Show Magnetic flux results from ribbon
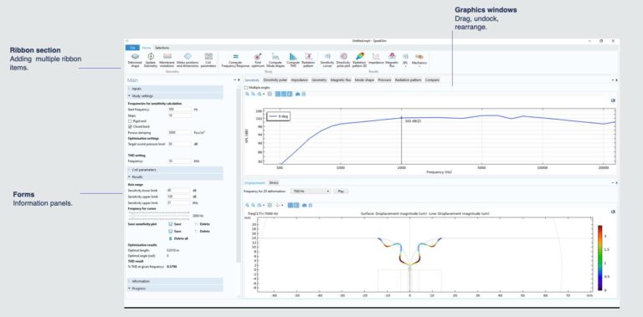 (392, 59)
